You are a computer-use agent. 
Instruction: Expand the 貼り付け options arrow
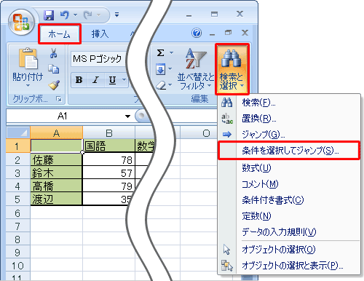coord(28,85)
